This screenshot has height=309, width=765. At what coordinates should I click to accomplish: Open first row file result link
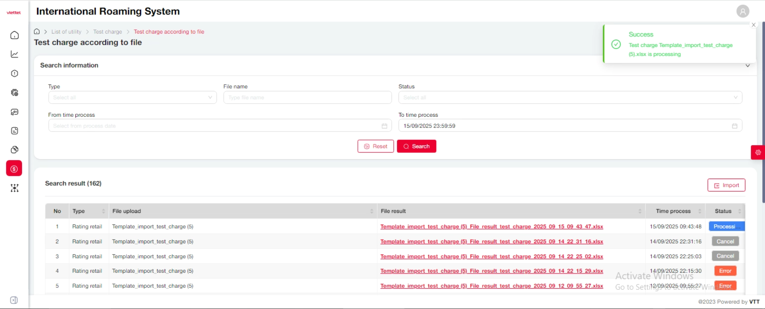pos(491,226)
